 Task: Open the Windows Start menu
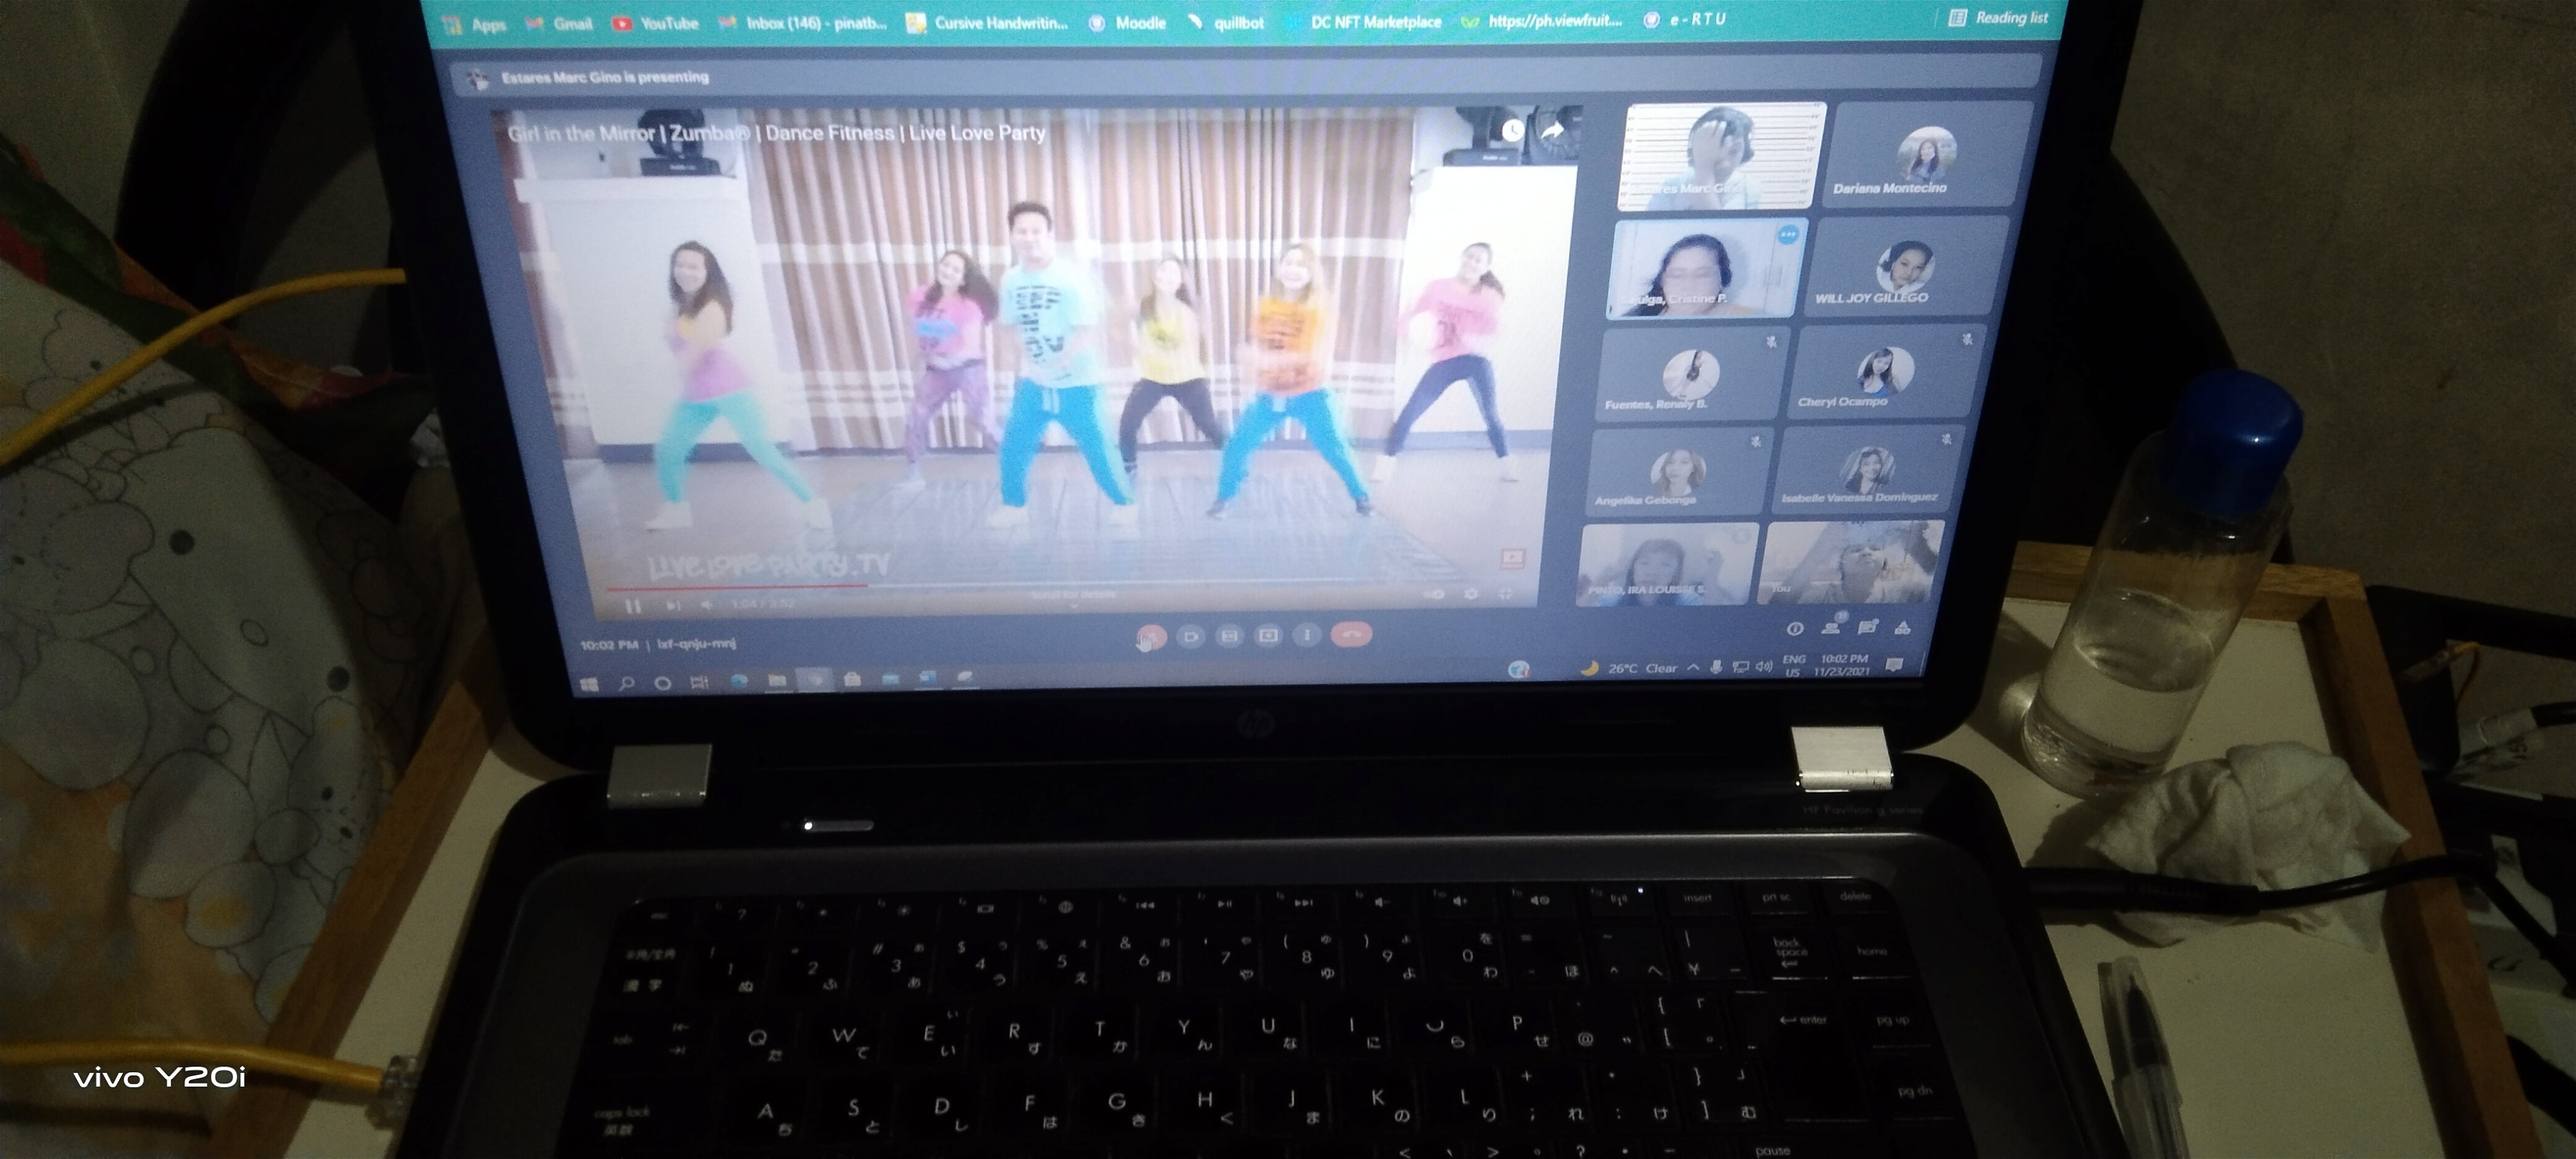pyautogui.click(x=589, y=685)
